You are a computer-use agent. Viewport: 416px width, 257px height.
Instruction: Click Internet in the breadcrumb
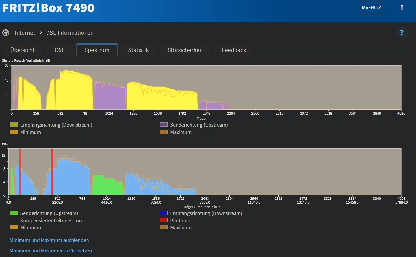[25, 33]
